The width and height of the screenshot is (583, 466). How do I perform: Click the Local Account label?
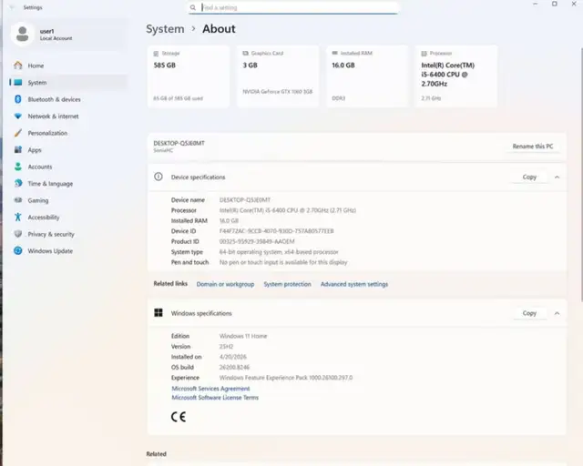coord(56,38)
